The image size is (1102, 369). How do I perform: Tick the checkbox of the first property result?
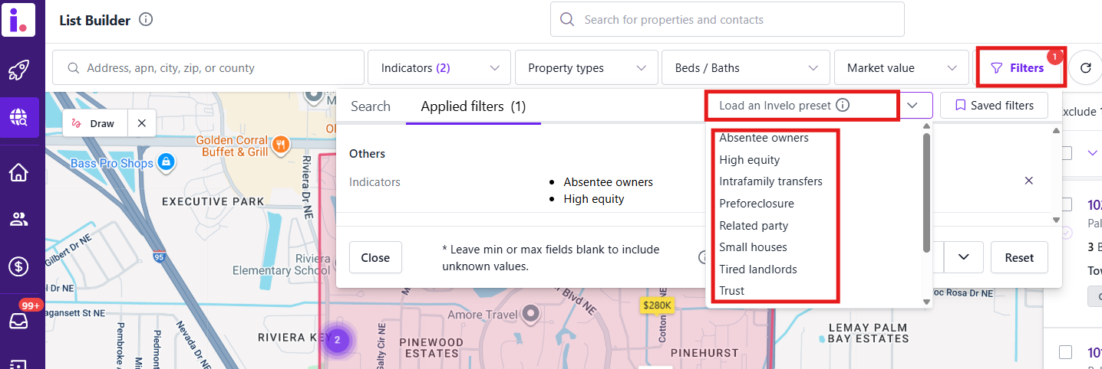pos(1066,204)
